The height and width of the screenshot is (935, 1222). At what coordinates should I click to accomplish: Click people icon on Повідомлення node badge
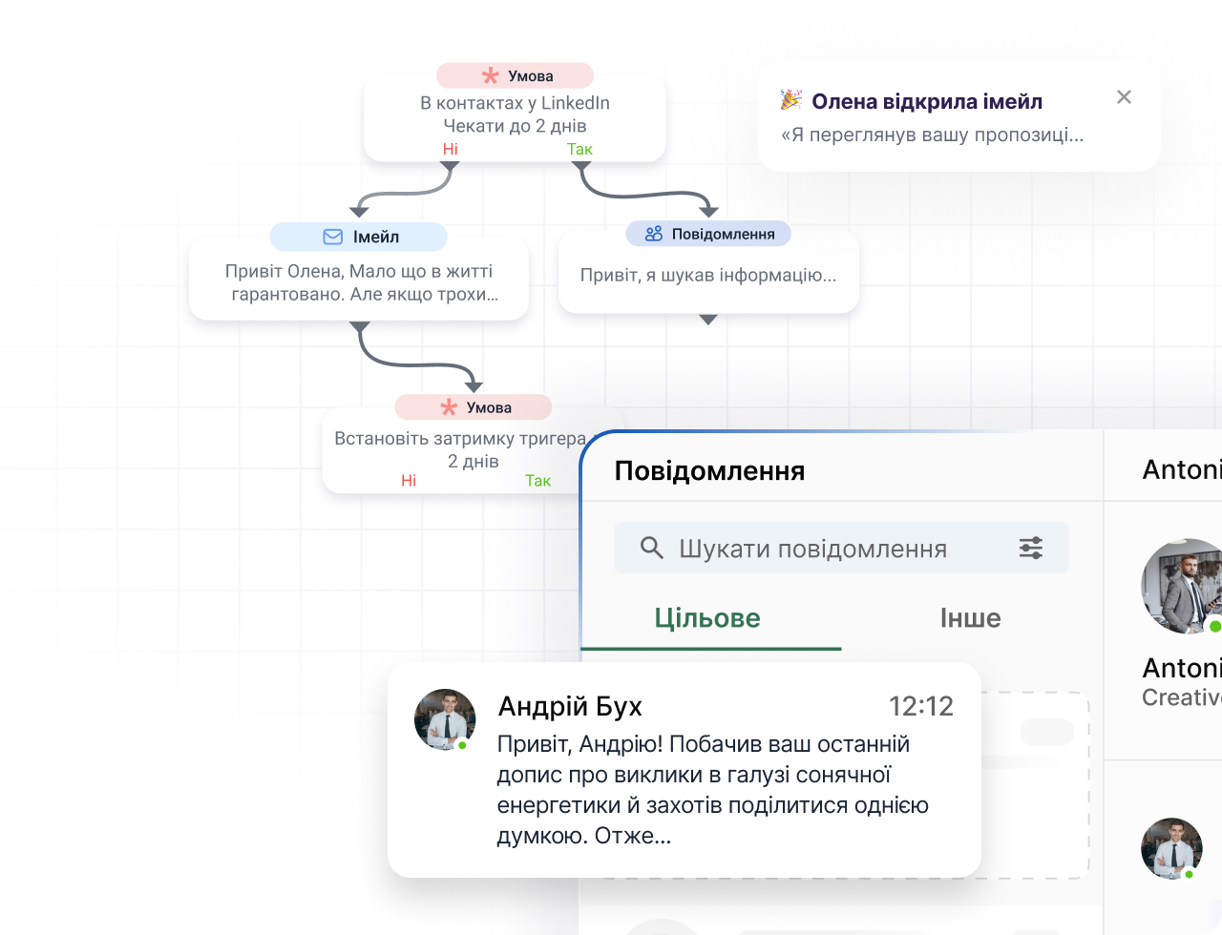654,234
